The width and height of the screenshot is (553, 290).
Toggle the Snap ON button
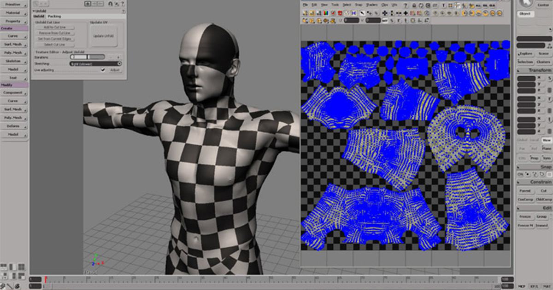click(521, 175)
